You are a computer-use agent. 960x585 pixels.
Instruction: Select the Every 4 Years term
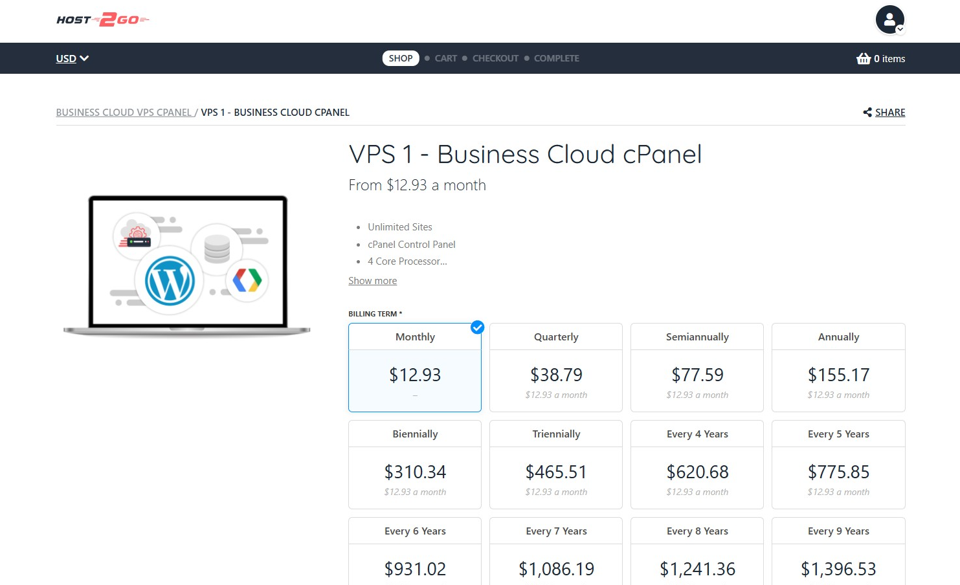click(697, 465)
